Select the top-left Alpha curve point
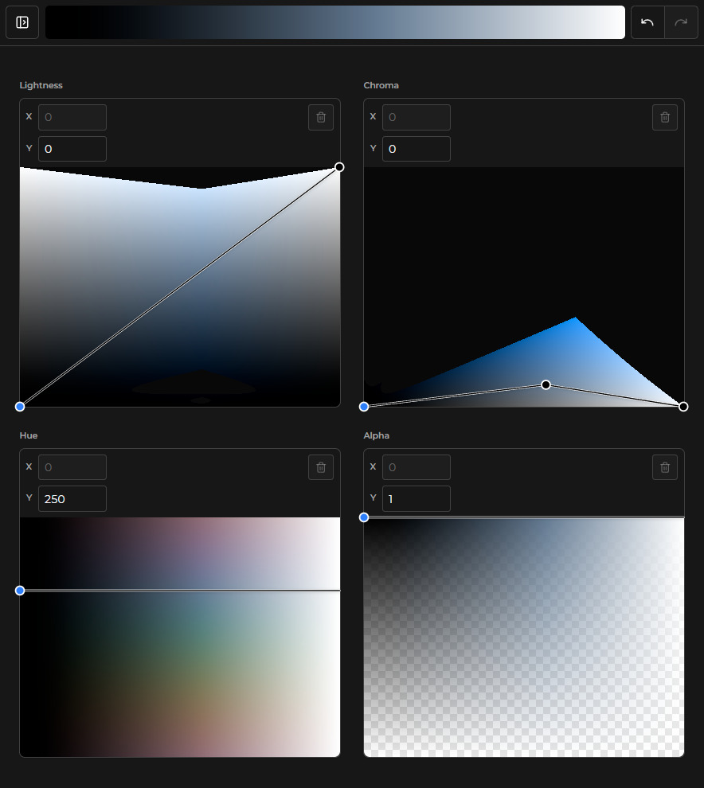704x788 pixels. point(364,517)
